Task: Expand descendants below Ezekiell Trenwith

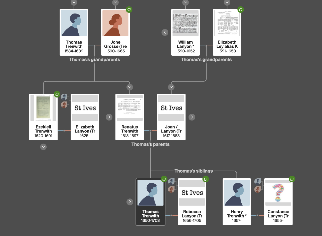Action: (43, 147)
